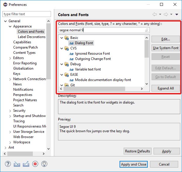The height and width of the screenshot is (172, 182).
Task: Select Capabilities preference page
Action: [x=22, y=42]
